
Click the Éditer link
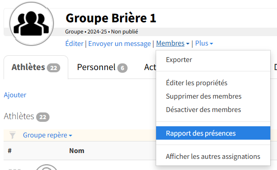(74, 43)
